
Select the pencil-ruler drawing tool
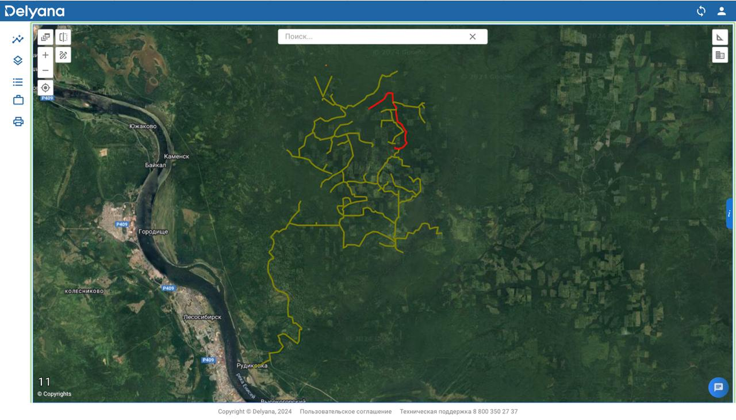pyautogui.click(x=63, y=55)
